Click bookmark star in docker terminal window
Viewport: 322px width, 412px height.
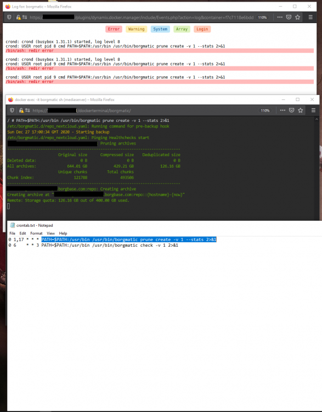[x=301, y=110]
